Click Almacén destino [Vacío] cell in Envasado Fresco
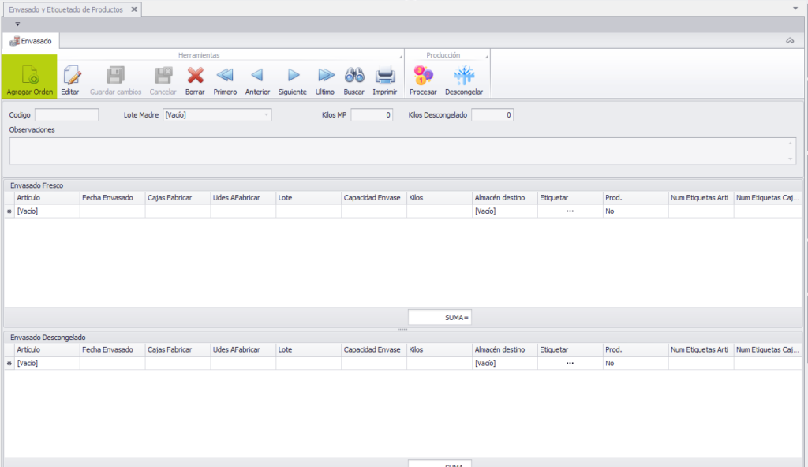 [505, 211]
